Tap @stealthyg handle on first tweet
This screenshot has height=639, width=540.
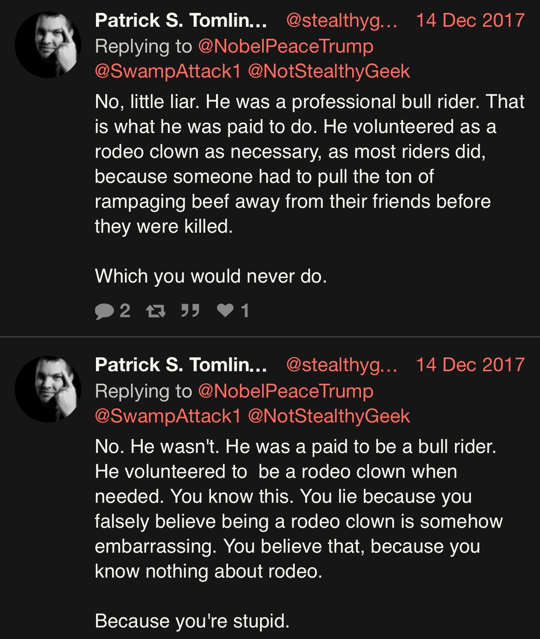(342, 21)
